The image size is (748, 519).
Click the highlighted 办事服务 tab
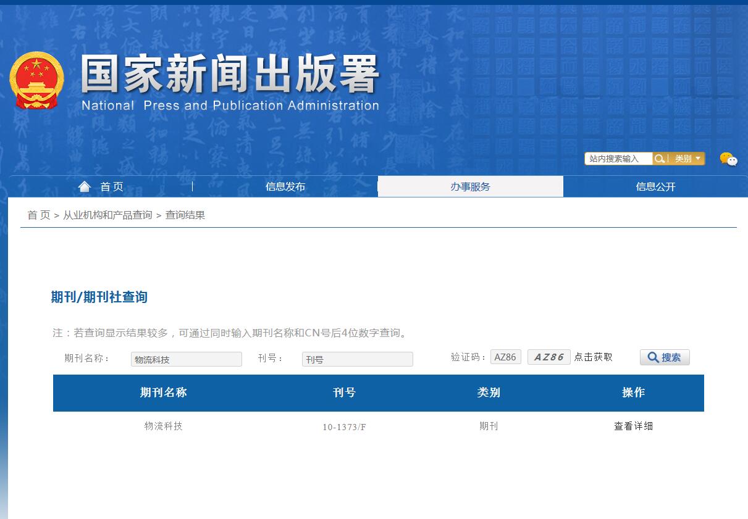[x=470, y=186]
